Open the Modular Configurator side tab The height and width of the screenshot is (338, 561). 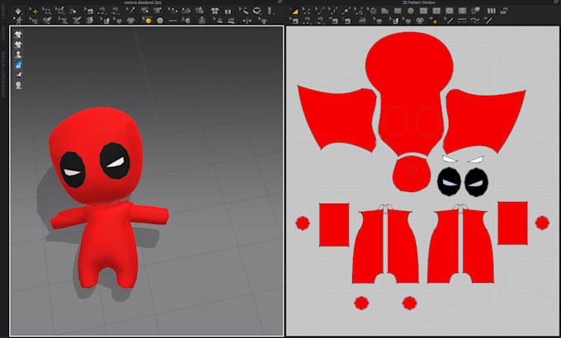pyautogui.click(x=2, y=73)
